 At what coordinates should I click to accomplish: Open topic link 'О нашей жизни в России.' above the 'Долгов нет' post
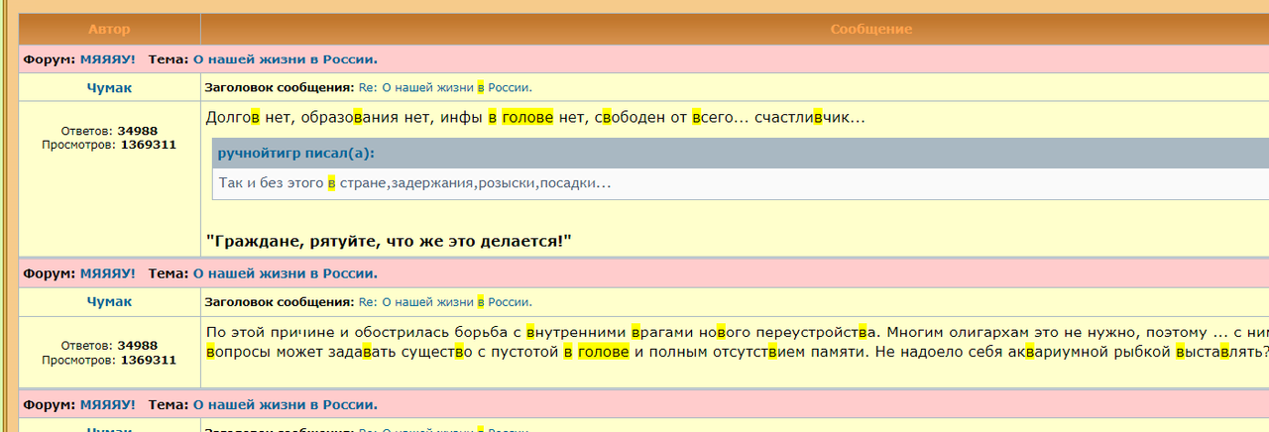285,59
